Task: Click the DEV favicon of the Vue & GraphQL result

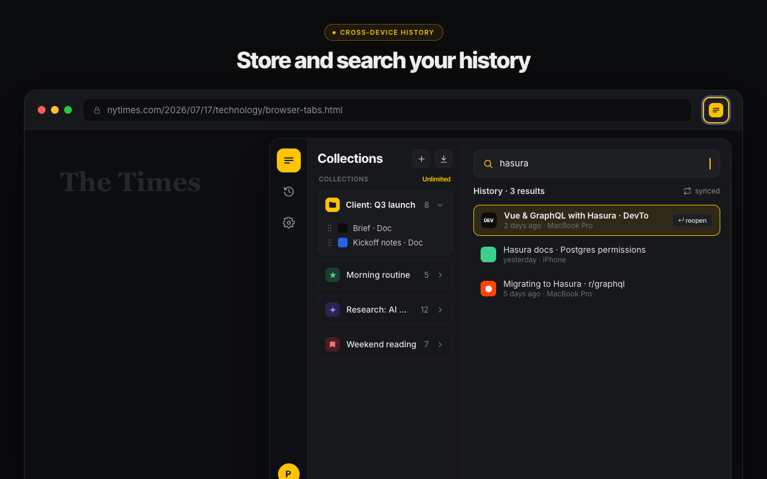Action: click(x=489, y=220)
